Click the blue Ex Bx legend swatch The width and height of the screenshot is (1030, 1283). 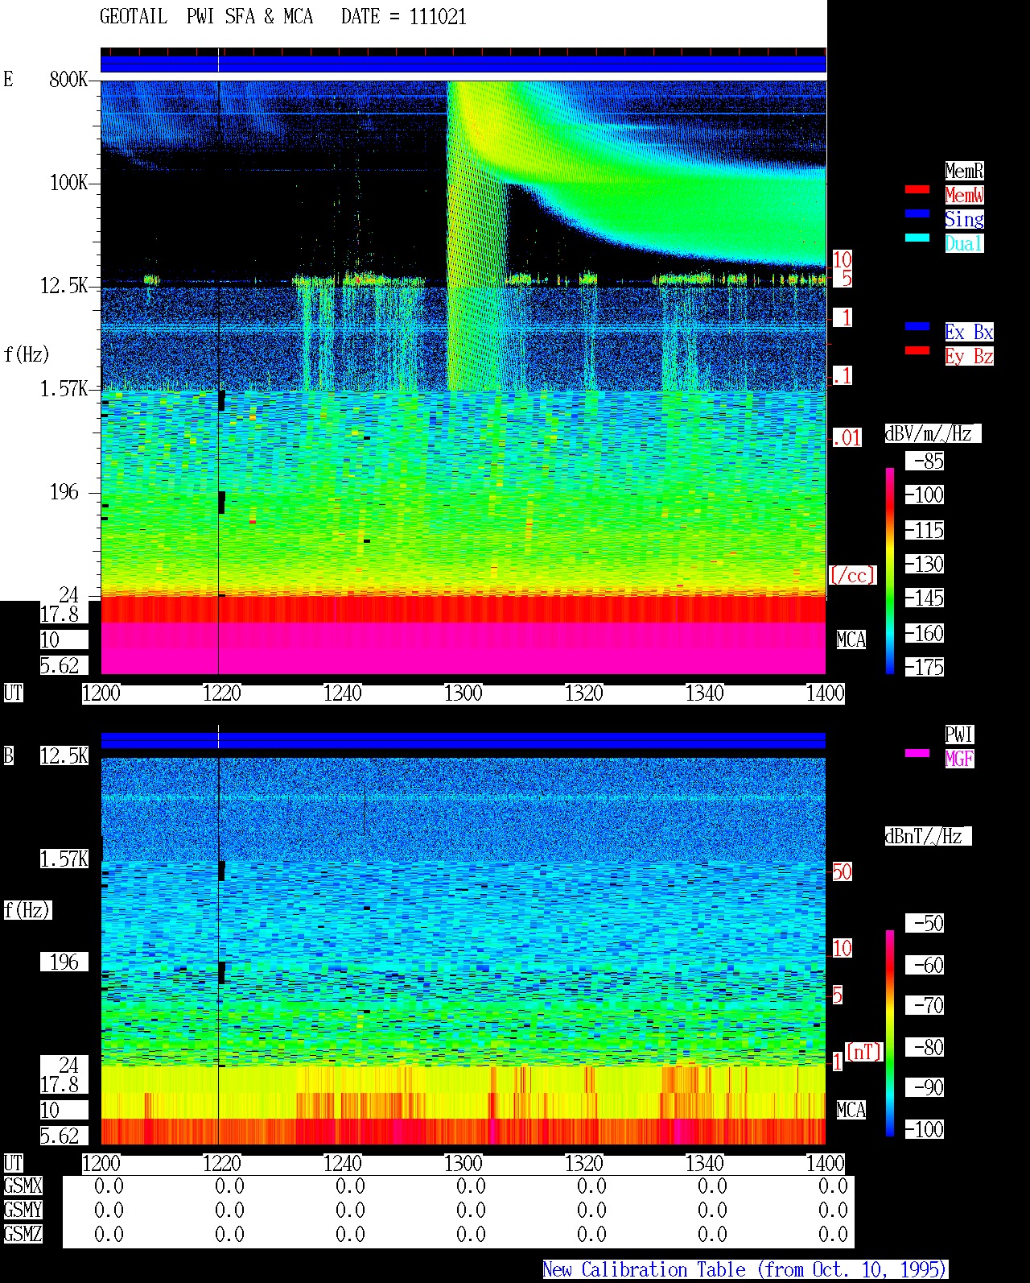(x=917, y=326)
